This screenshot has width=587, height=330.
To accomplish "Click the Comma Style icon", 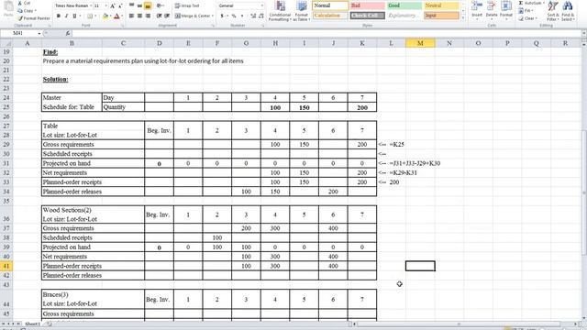I will pyautogui.click(x=242, y=16).
